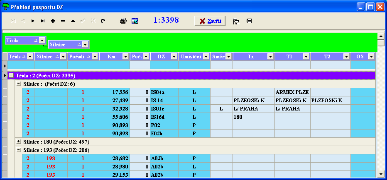387x180 pixels.
Task: Insert new record with plus icon
Action: pos(53,21)
